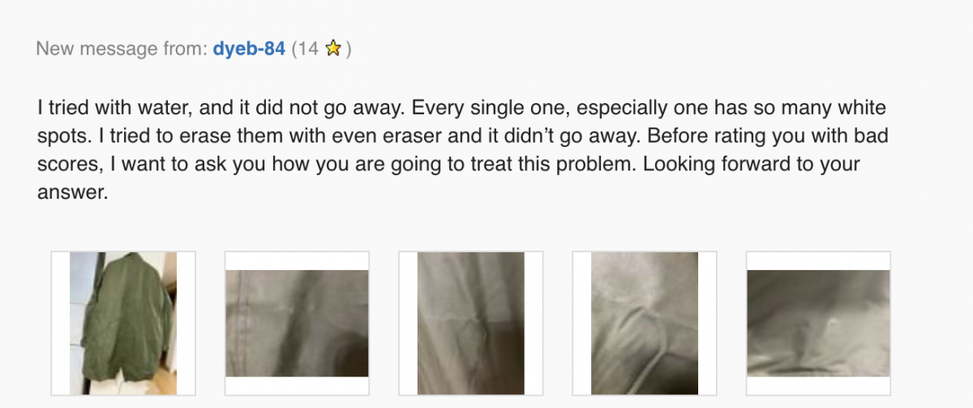Click the feedback score number 14
The width and height of the screenshot is (973, 408).
309,49
